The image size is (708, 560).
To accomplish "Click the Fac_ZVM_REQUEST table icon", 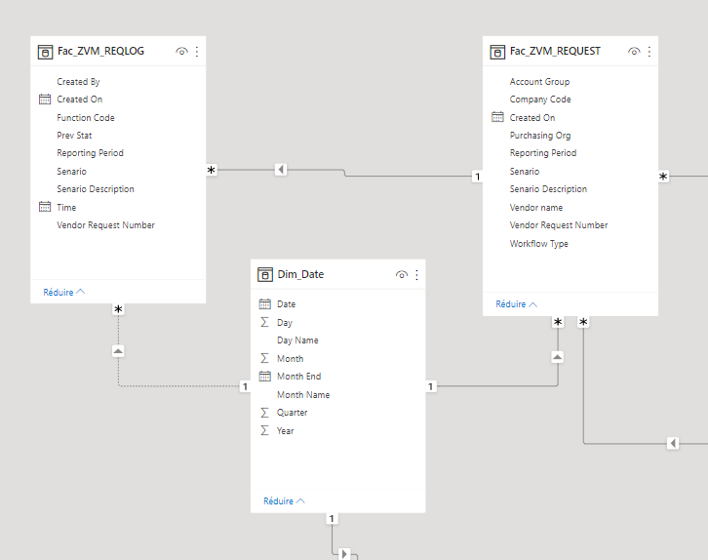I will (x=497, y=52).
